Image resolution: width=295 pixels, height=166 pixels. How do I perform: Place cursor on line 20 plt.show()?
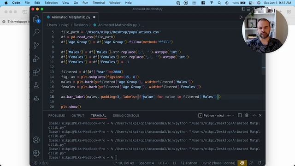(x=71, y=107)
